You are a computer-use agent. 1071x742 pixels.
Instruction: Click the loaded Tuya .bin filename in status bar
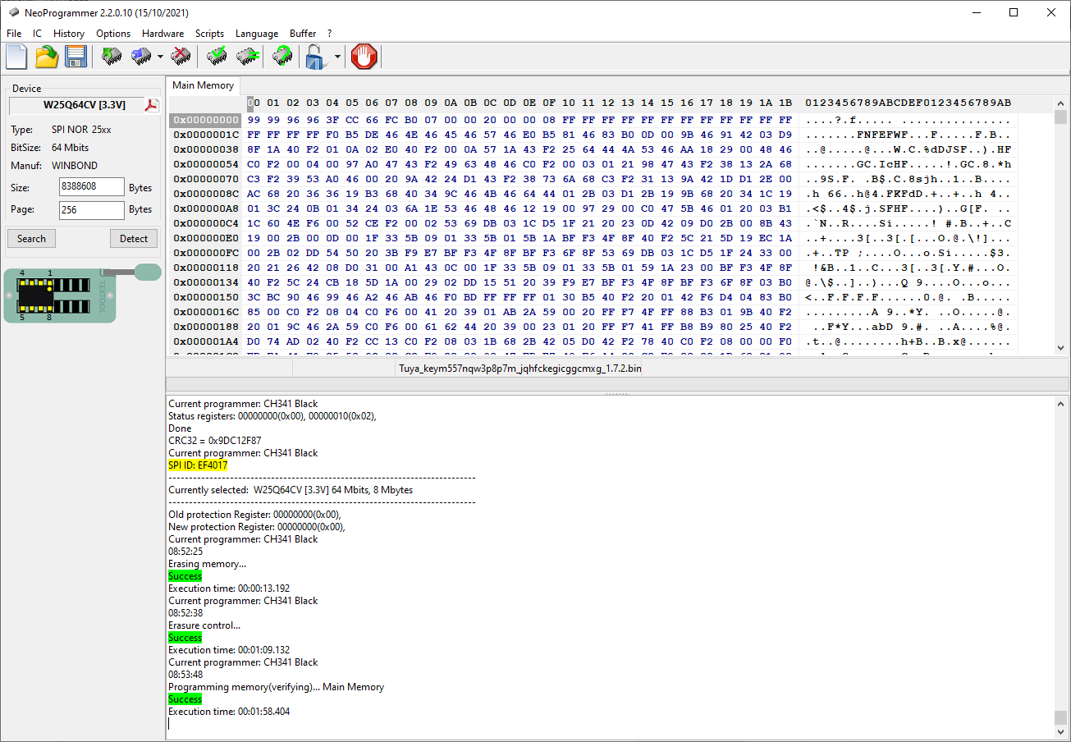520,369
